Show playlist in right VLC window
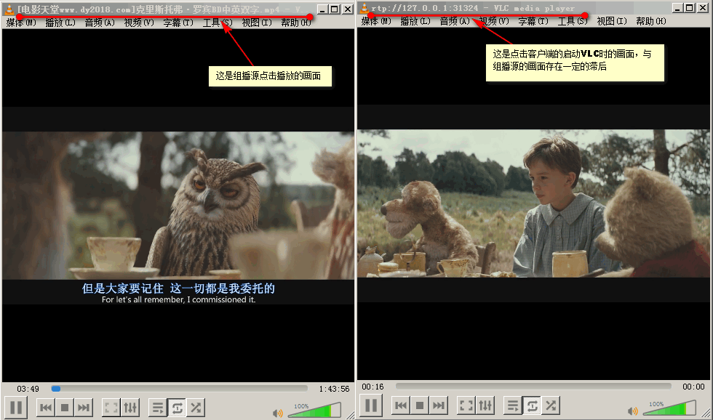This screenshot has width=713, height=420. 513,405
